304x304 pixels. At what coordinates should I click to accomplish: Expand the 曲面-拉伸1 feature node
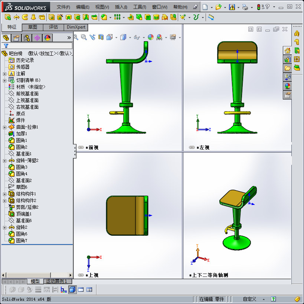[5, 127]
